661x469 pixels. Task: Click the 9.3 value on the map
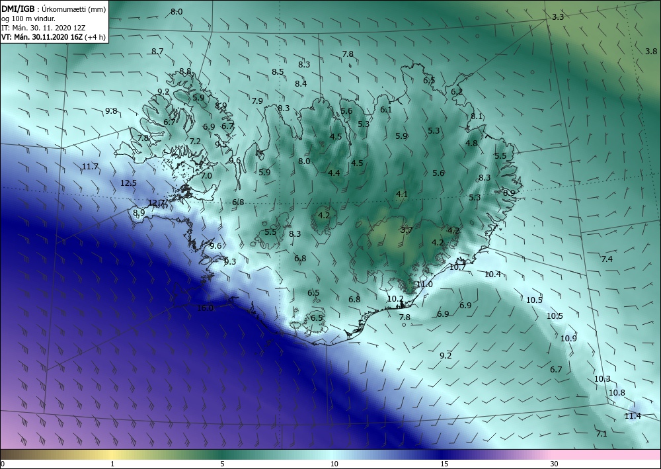[x=230, y=262]
